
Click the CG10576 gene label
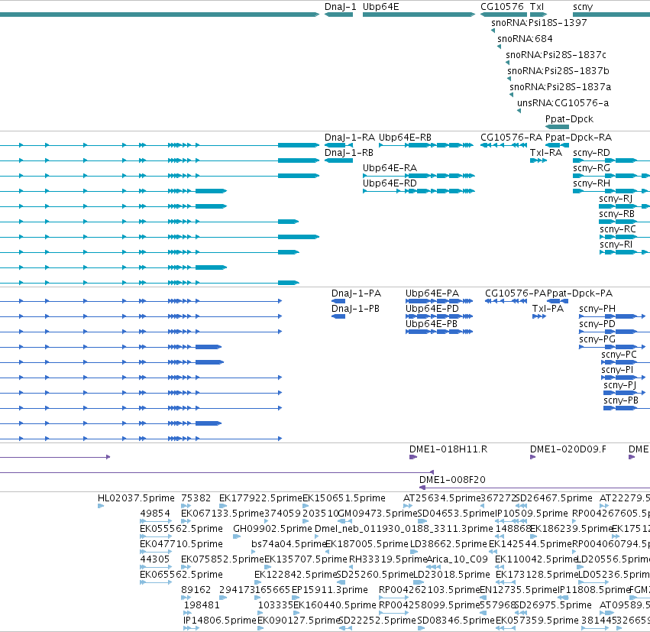pyautogui.click(x=502, y=7)
